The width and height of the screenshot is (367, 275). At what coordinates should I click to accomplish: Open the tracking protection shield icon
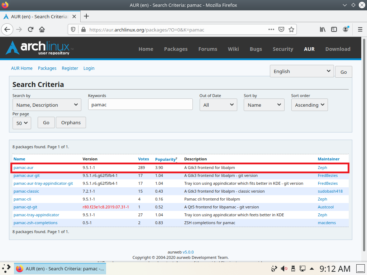(73, 30)
